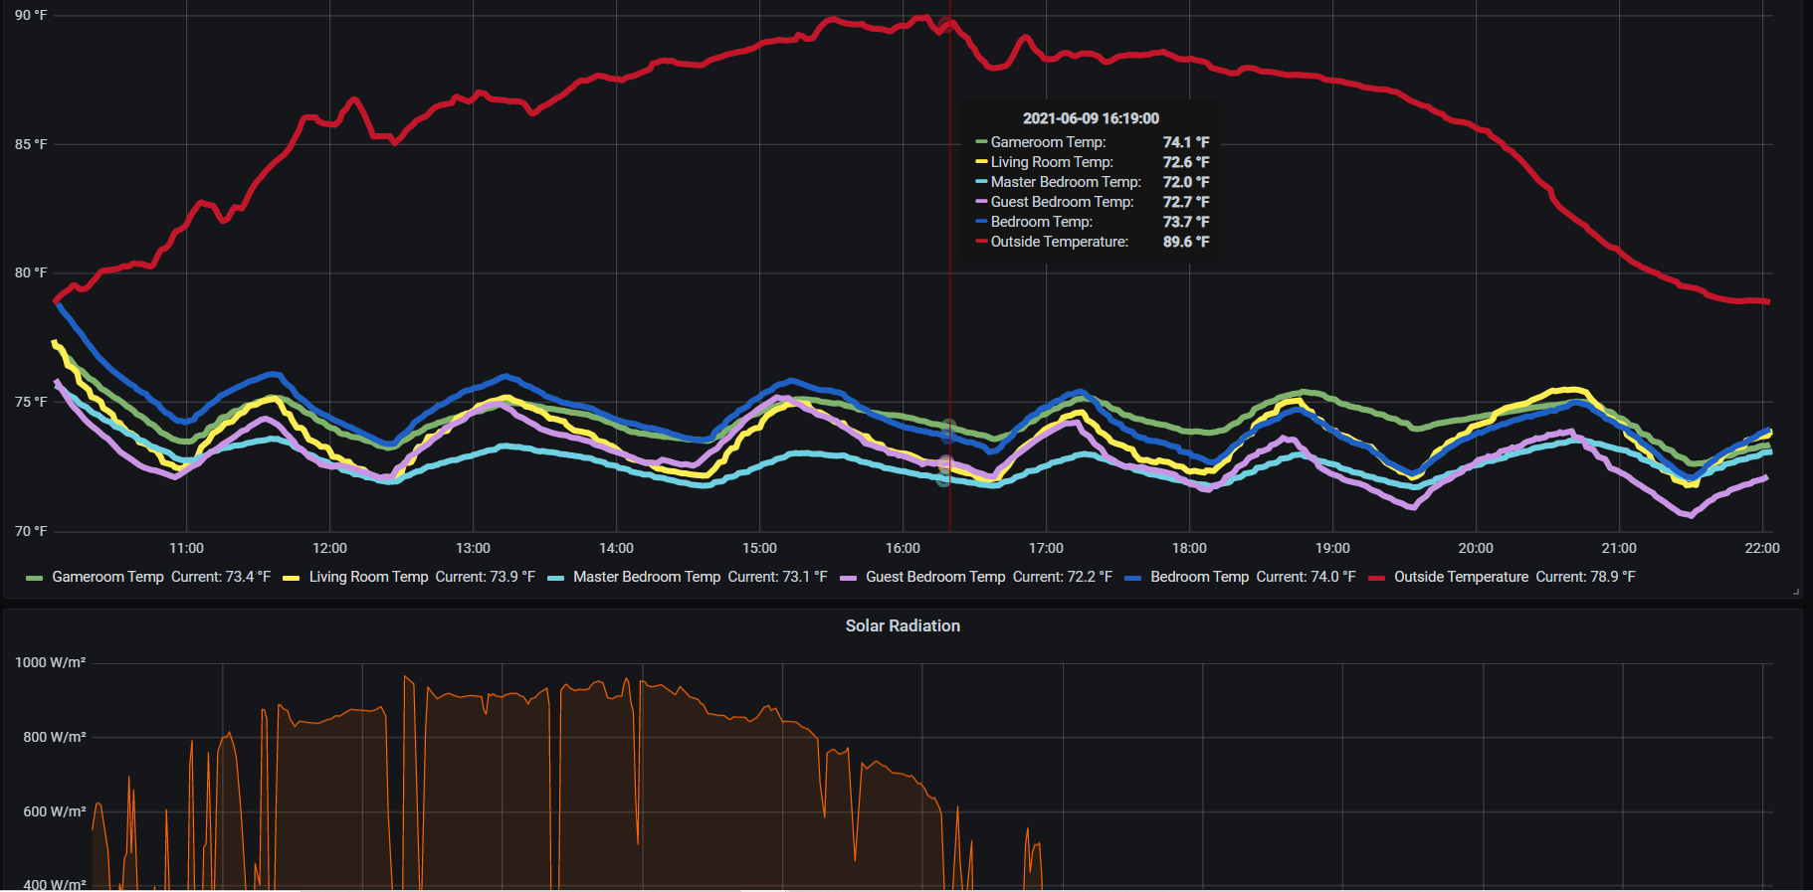Click the blue Bedroom Temp legend swatch
The height and width of the screenshot is (892, 1813).
tap(1132, 578)
